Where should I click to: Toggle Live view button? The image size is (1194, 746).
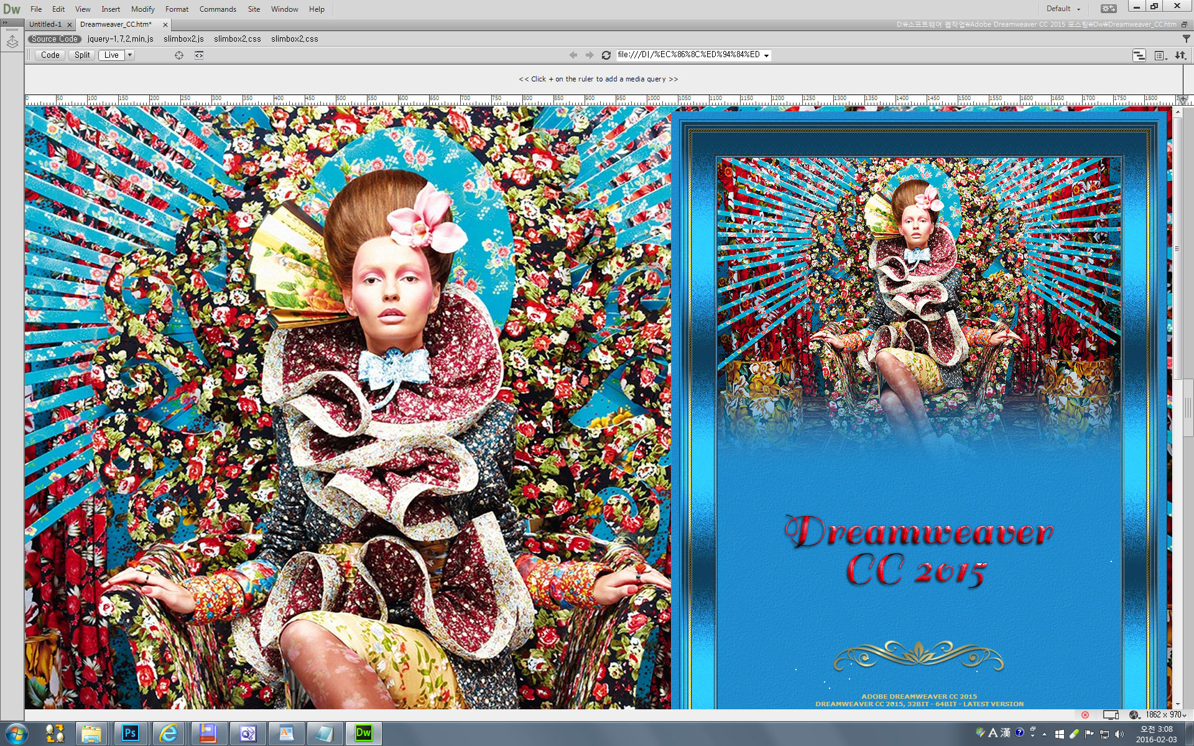coord(111,55)
